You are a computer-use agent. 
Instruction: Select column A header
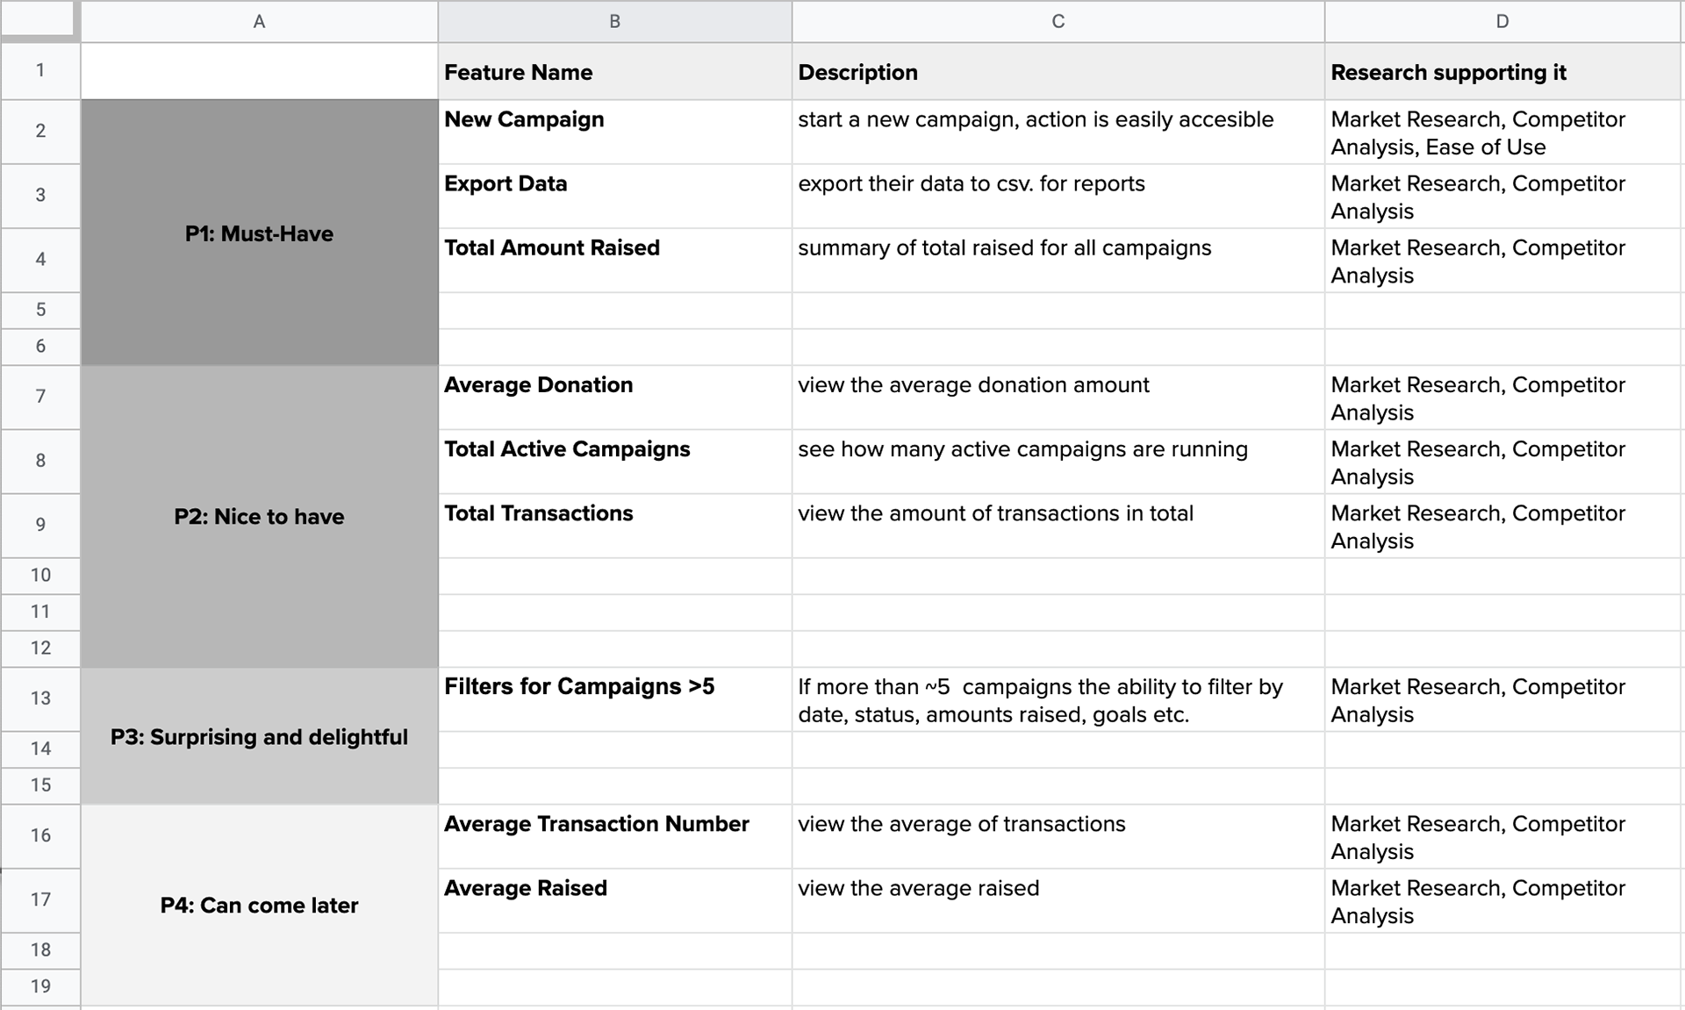point(259,21)
